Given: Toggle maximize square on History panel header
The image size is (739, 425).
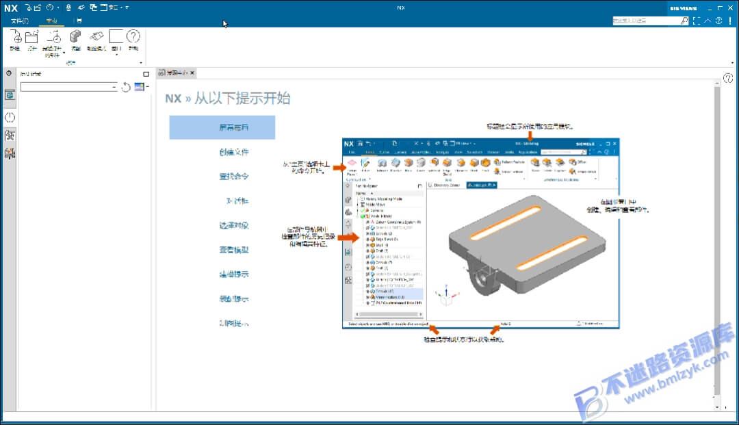Looking at the screenshot, I should [146, 74].
